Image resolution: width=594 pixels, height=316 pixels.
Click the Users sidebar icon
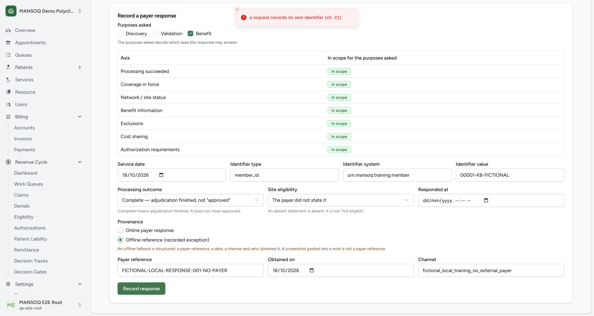click(8, 104)
